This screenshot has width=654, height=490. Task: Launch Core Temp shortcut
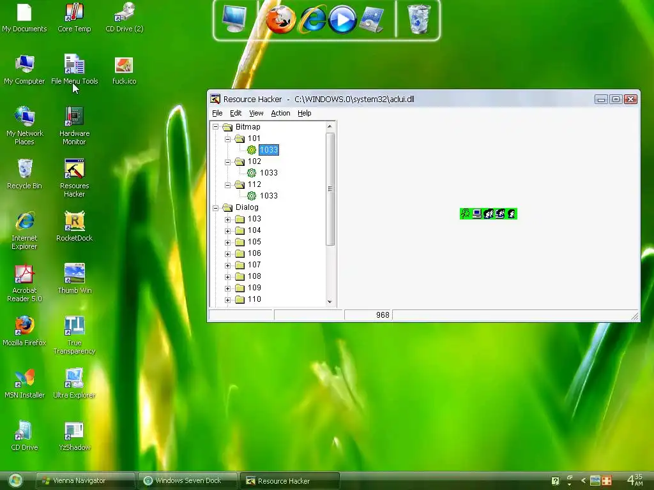coord(74,17)
